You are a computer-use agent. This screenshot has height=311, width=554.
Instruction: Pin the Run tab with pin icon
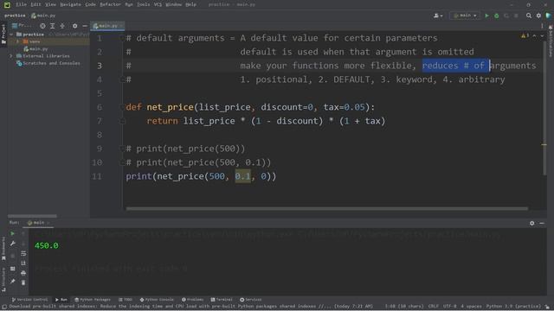click(12, 282)
